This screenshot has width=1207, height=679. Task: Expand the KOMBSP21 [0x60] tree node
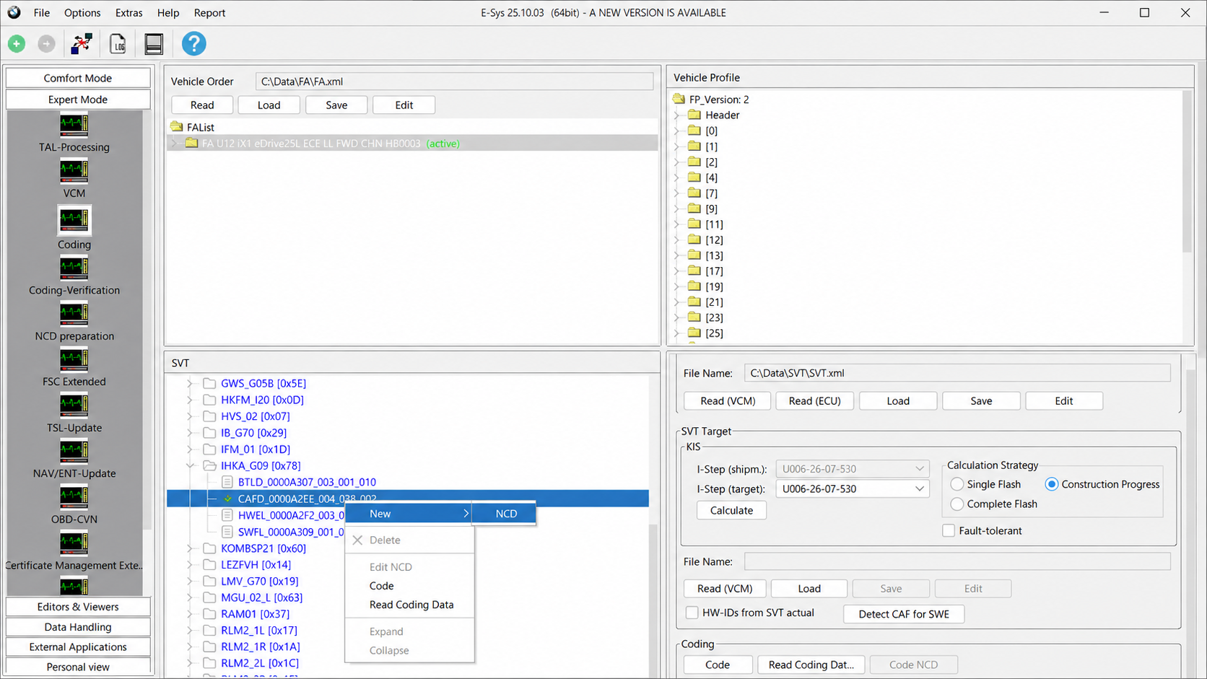pyautogui.click(x=190, y=548)
